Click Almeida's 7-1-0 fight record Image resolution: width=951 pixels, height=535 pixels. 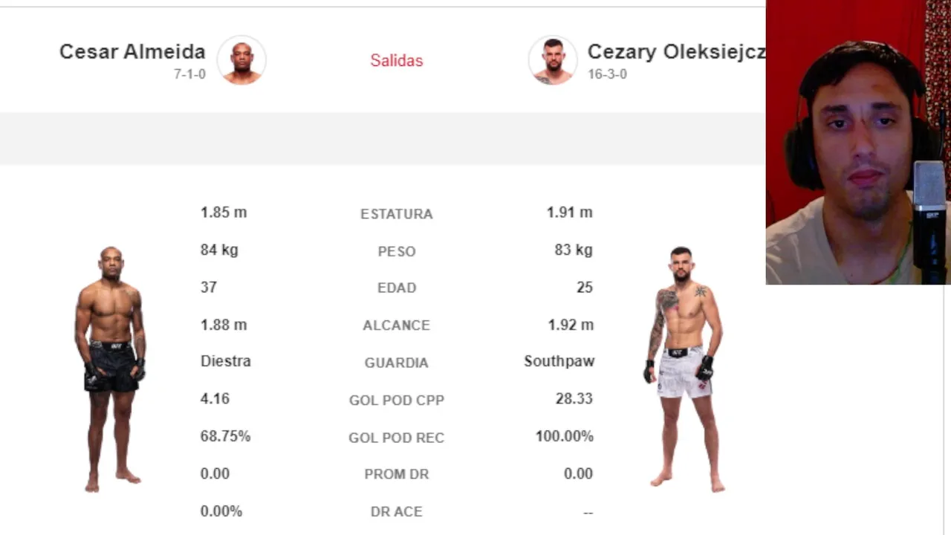coord(189,74)
